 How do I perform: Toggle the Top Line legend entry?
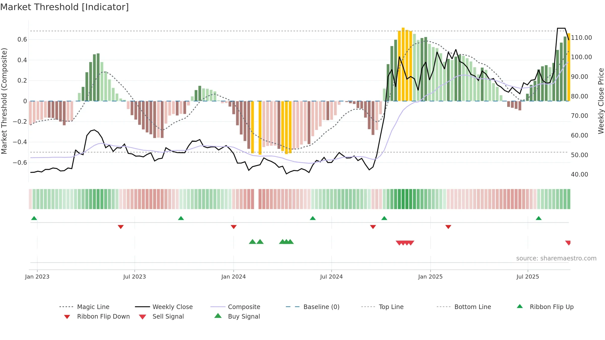(x=382, y=307)
